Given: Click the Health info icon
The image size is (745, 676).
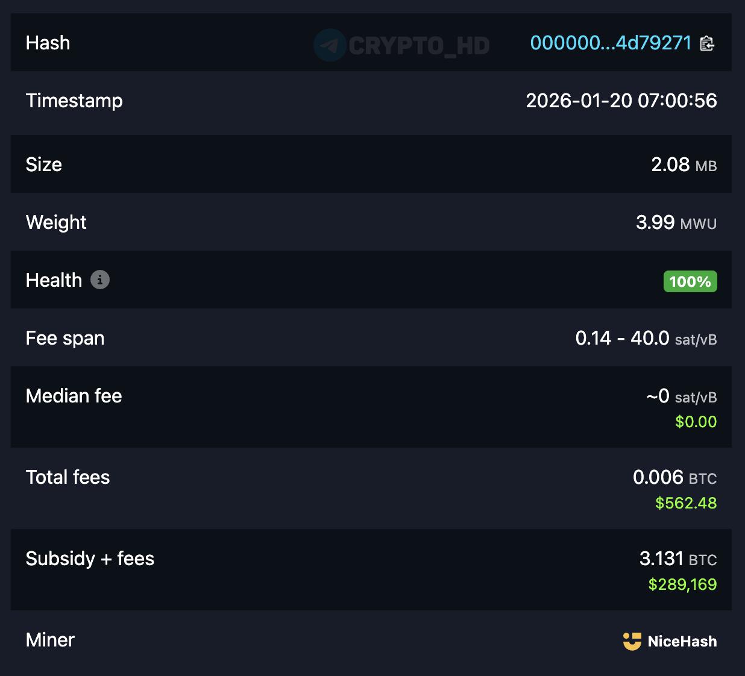Looking at the screenshot, I should click(x=100, y=280).
